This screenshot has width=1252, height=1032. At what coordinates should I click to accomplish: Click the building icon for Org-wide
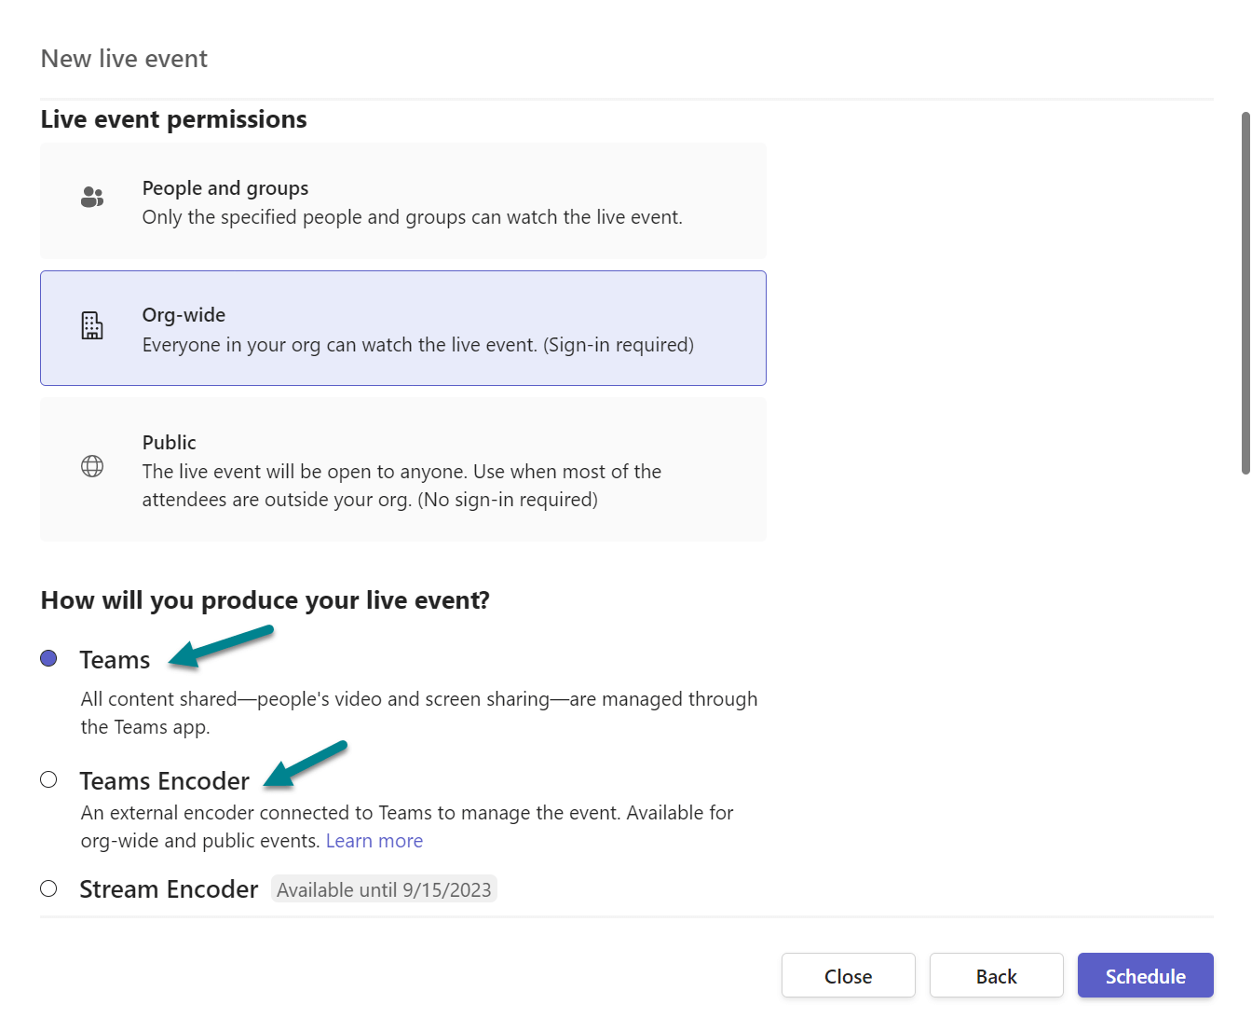(x=92, y=326)
